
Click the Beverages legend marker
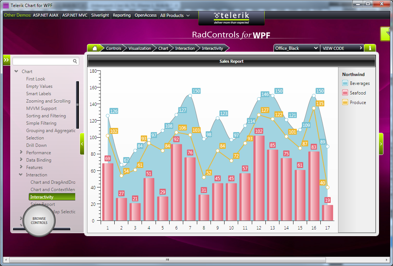point(345,83)
